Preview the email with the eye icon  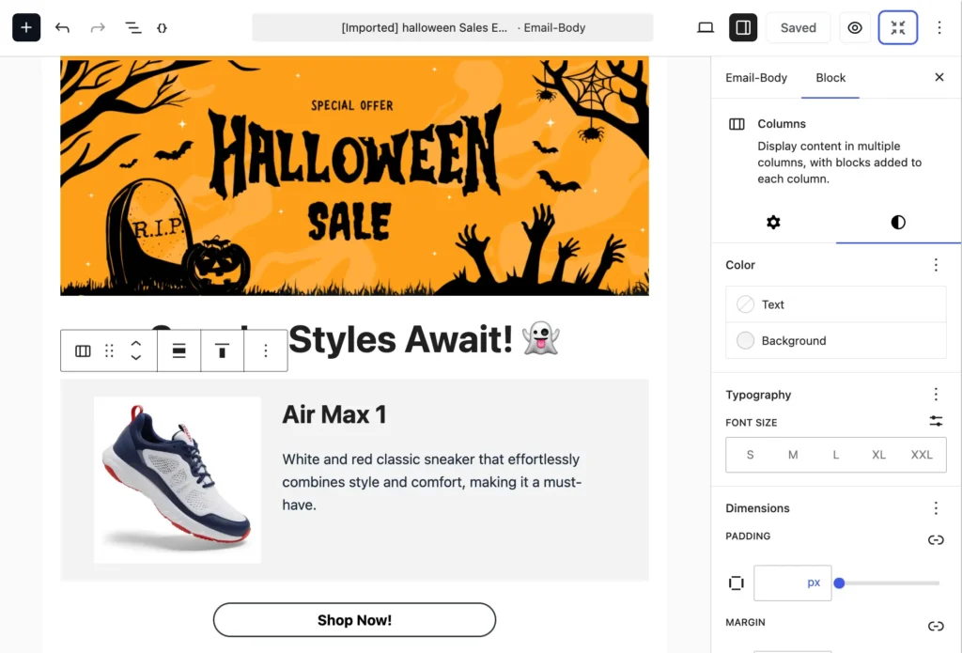click(854, 27)
